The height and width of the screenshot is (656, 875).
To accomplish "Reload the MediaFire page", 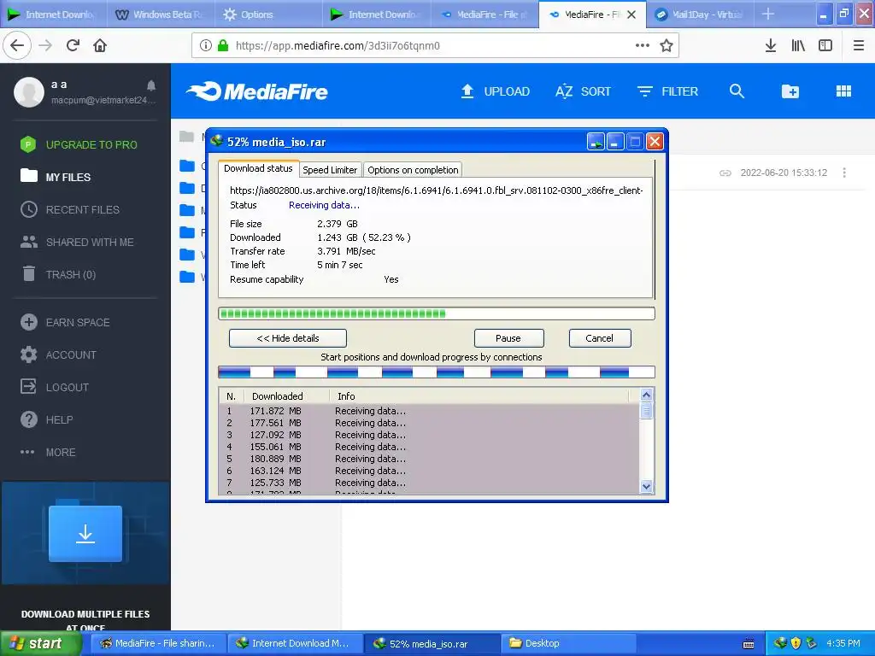I will 73,46.
